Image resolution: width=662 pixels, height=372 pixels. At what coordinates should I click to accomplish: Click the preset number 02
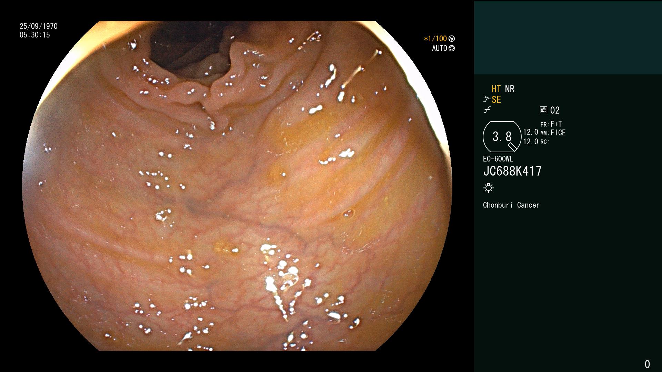click(x=555, y=110)
